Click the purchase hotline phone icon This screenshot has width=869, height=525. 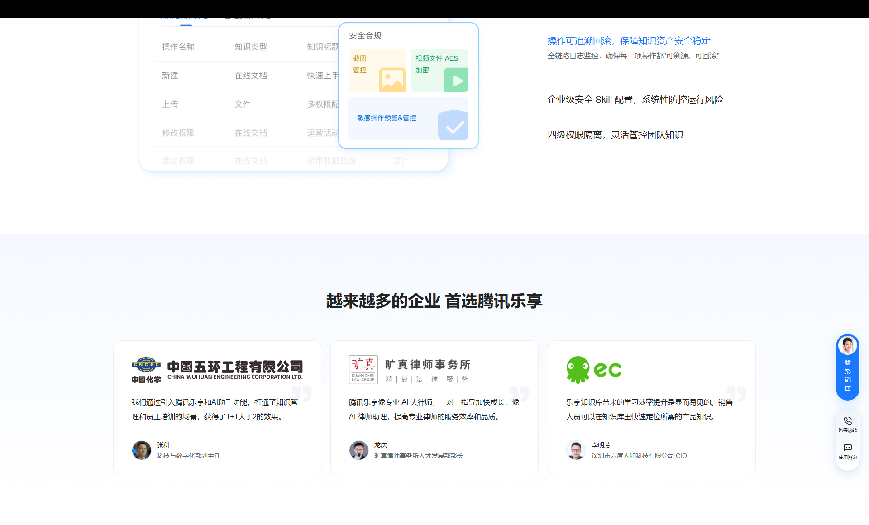point(848,420)
